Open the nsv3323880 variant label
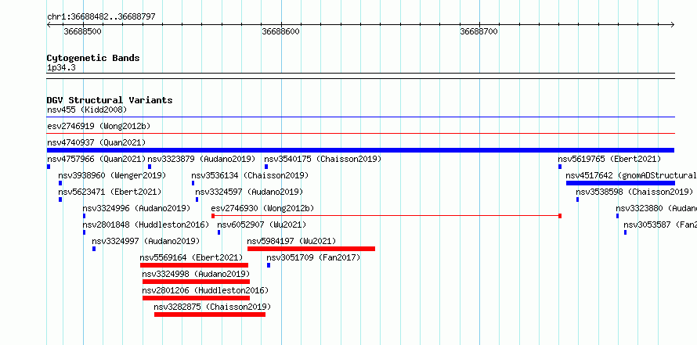 pos(656,208)
